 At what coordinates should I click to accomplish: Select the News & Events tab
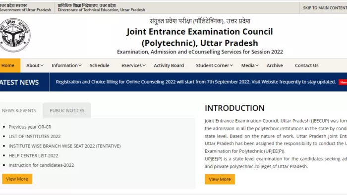pyautogui.click(x=19, y=110)
